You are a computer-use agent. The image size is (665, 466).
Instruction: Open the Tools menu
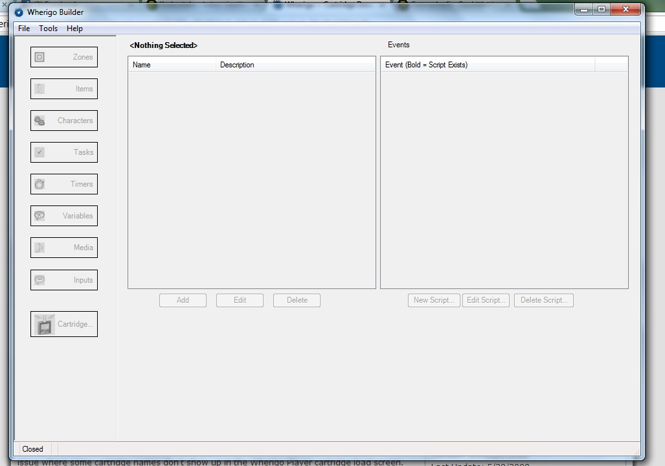coord(48,29)
